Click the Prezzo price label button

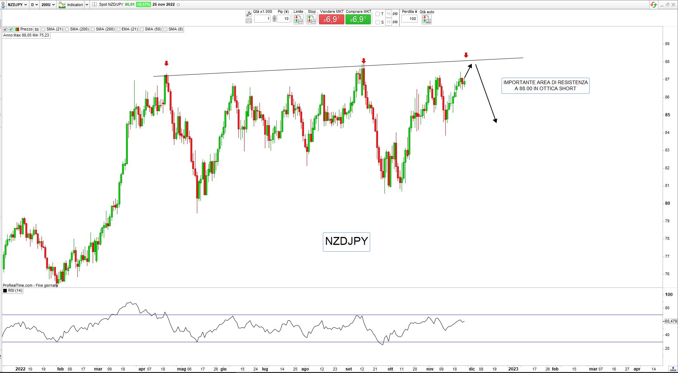[x=24, y=29]
